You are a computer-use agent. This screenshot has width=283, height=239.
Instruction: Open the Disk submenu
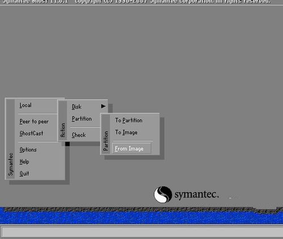(76, 107)
